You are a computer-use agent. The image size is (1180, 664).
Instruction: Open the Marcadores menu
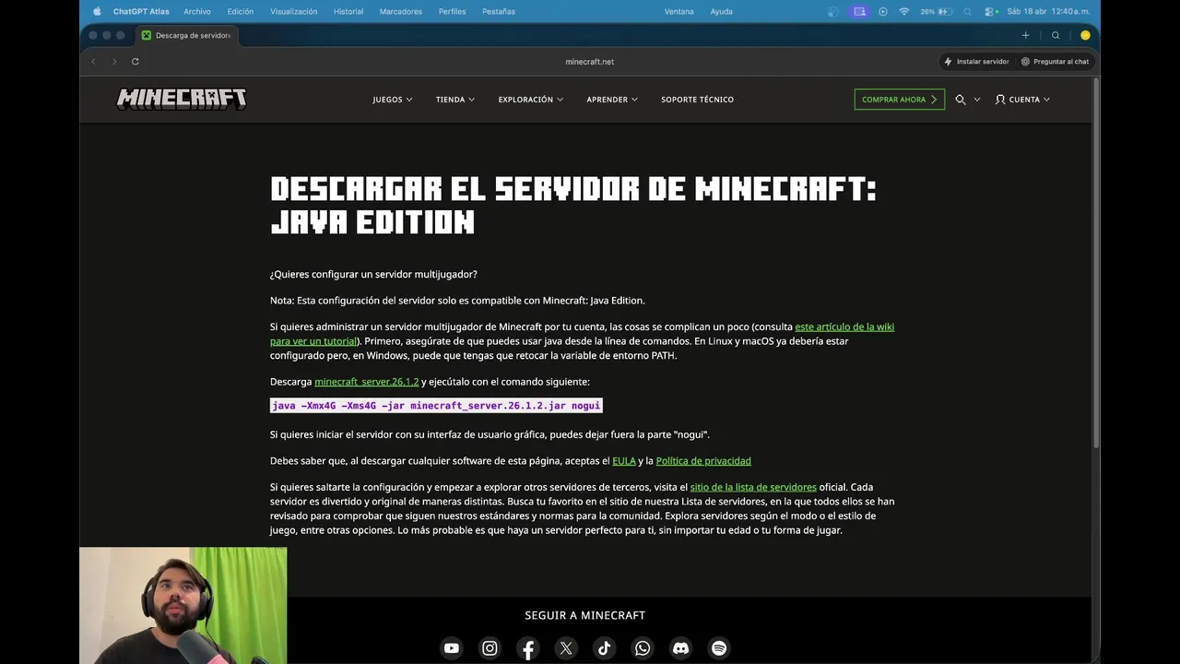pyautogui.click(x=401, y=11)
